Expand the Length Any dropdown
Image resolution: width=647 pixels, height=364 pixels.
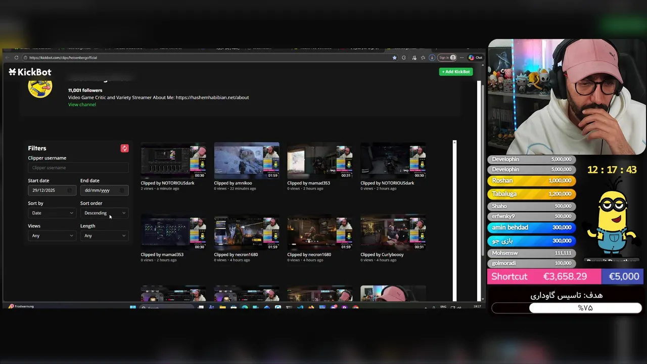click(x=104, y=236)
